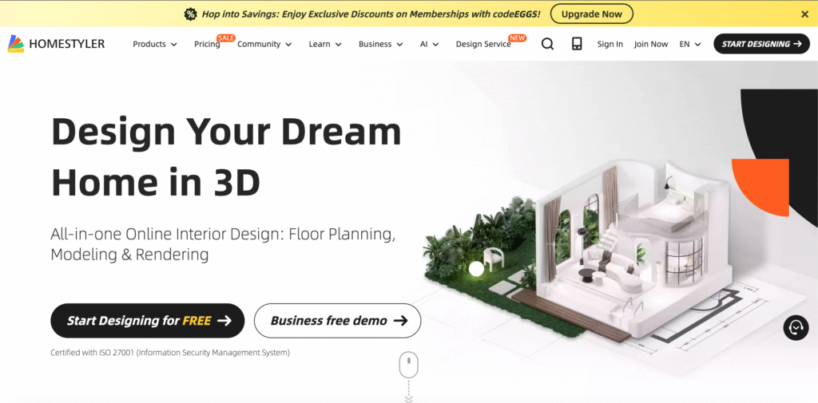Click the Design Your Dream Home heading

226,156
